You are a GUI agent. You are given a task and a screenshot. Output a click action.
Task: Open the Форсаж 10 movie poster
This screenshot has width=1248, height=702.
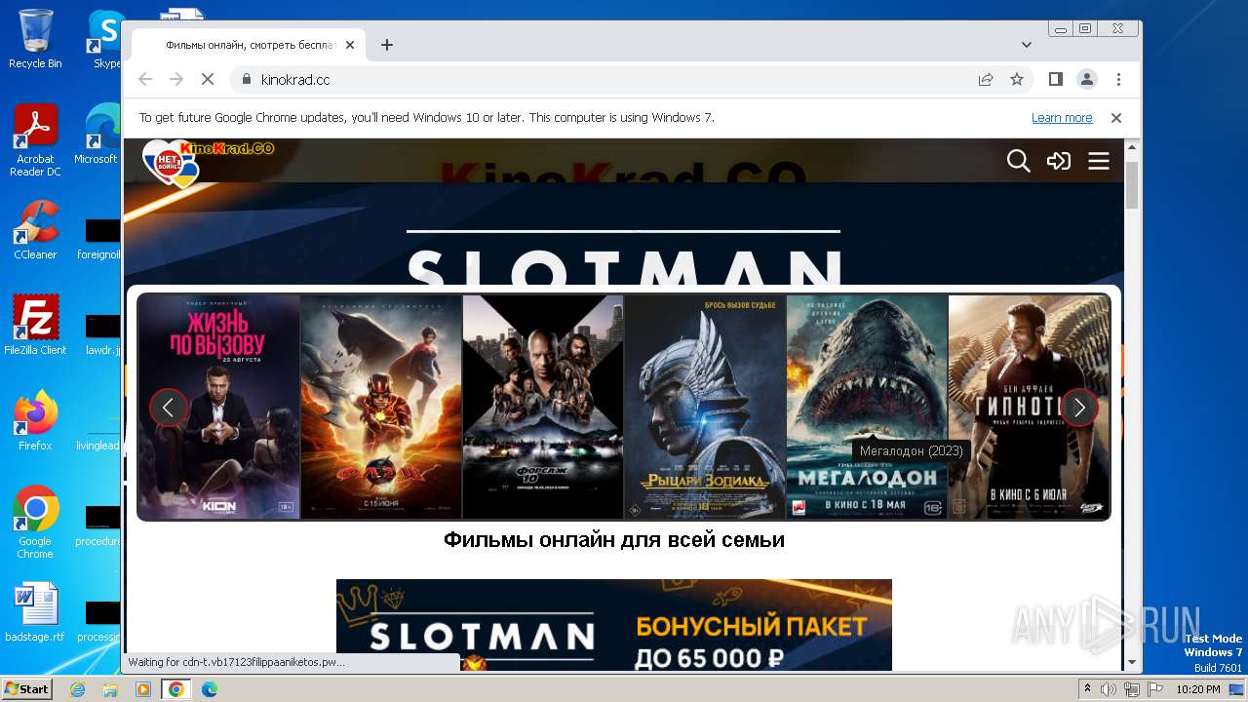click(543, 407)
